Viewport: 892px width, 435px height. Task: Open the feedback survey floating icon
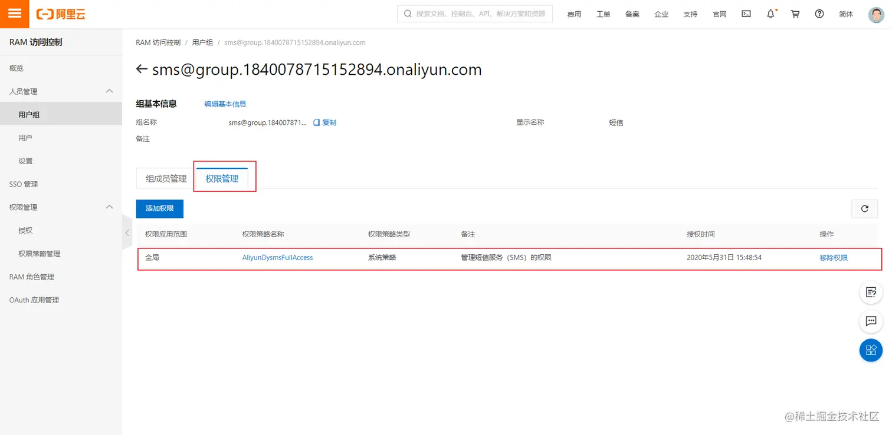pos(871,292)
